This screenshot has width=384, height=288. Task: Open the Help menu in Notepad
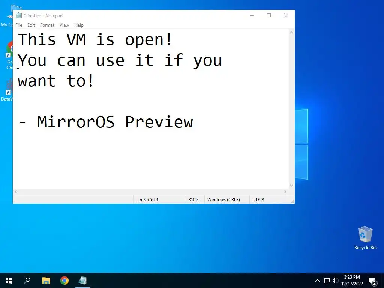[79, 25]
